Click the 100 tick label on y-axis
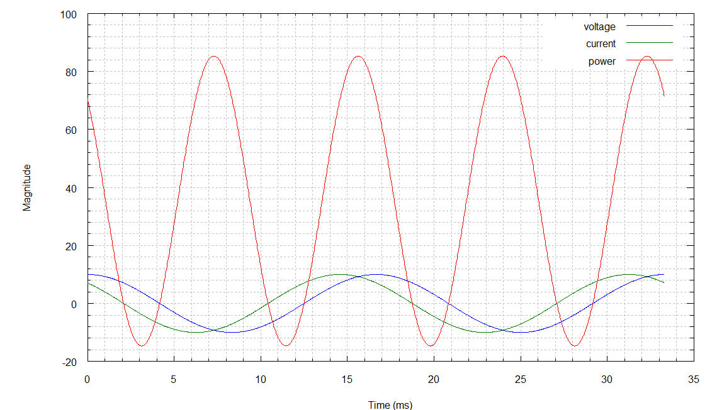717x410 pixels. (68, 14)
